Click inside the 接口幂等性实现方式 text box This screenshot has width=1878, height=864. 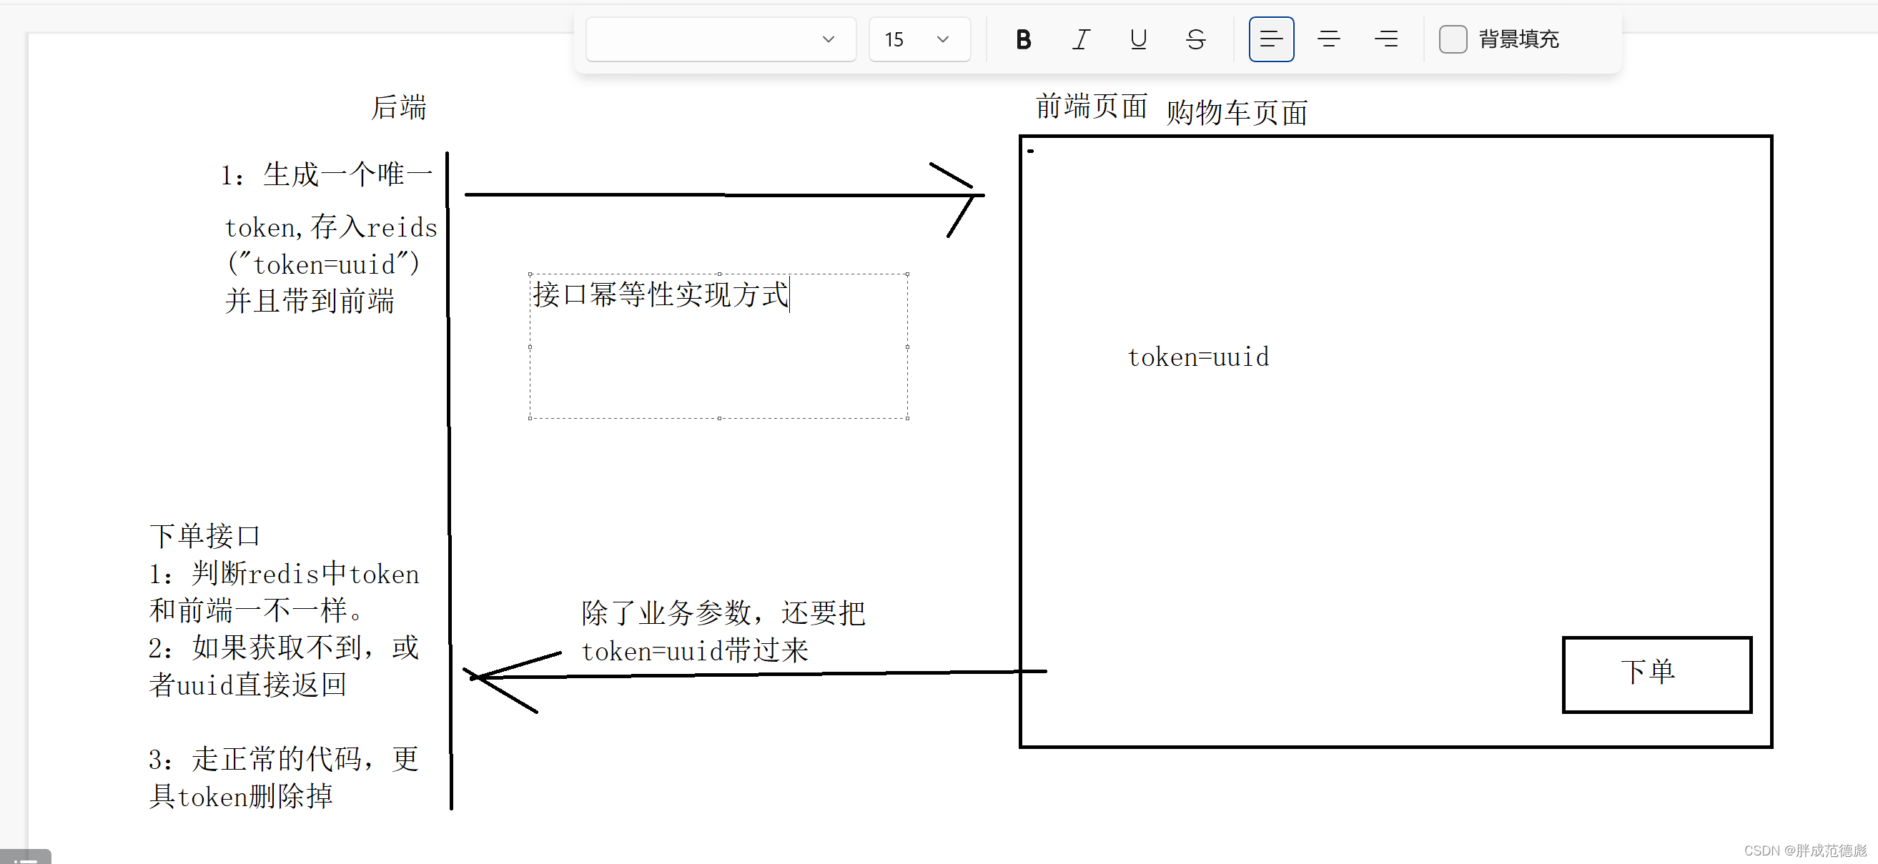[718, 346]
